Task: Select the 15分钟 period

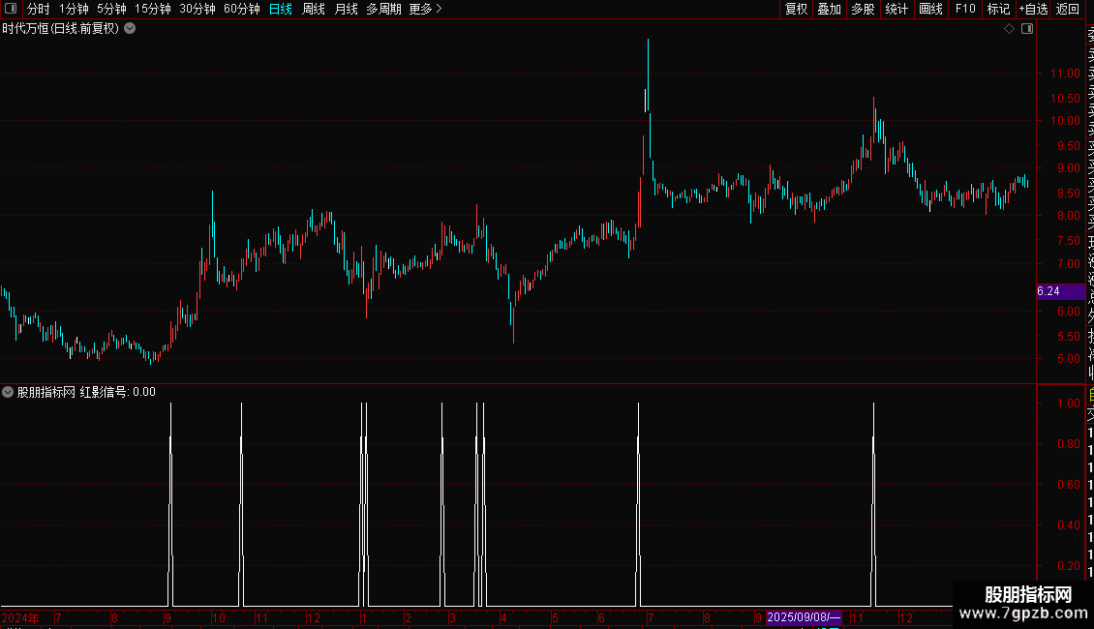Action: 153,9
